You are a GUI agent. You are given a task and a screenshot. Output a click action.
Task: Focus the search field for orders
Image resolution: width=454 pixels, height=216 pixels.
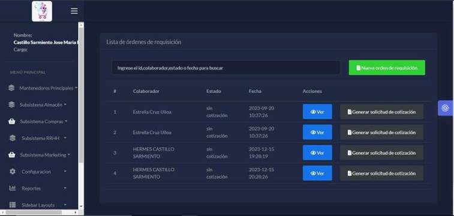(x=226, y=68)
